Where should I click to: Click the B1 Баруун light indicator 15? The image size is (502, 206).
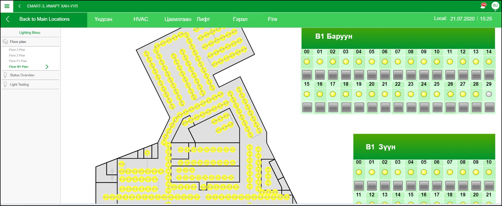click(307, 94)
